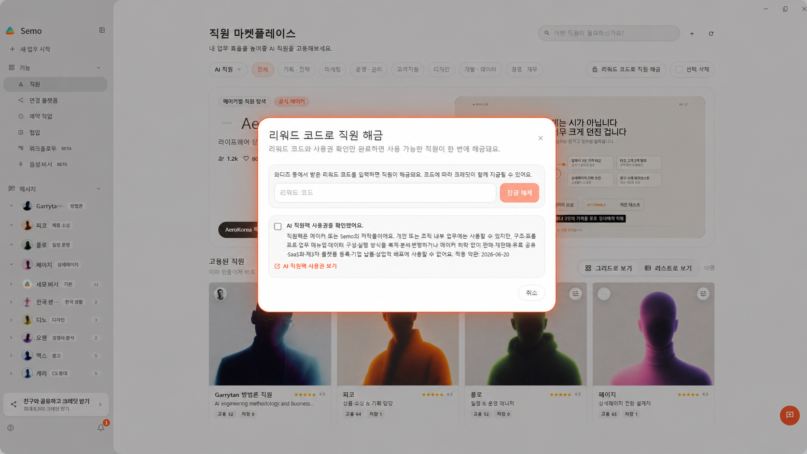
Task: Click the 세모 비서 avatar icon
Action: point(27,284)
